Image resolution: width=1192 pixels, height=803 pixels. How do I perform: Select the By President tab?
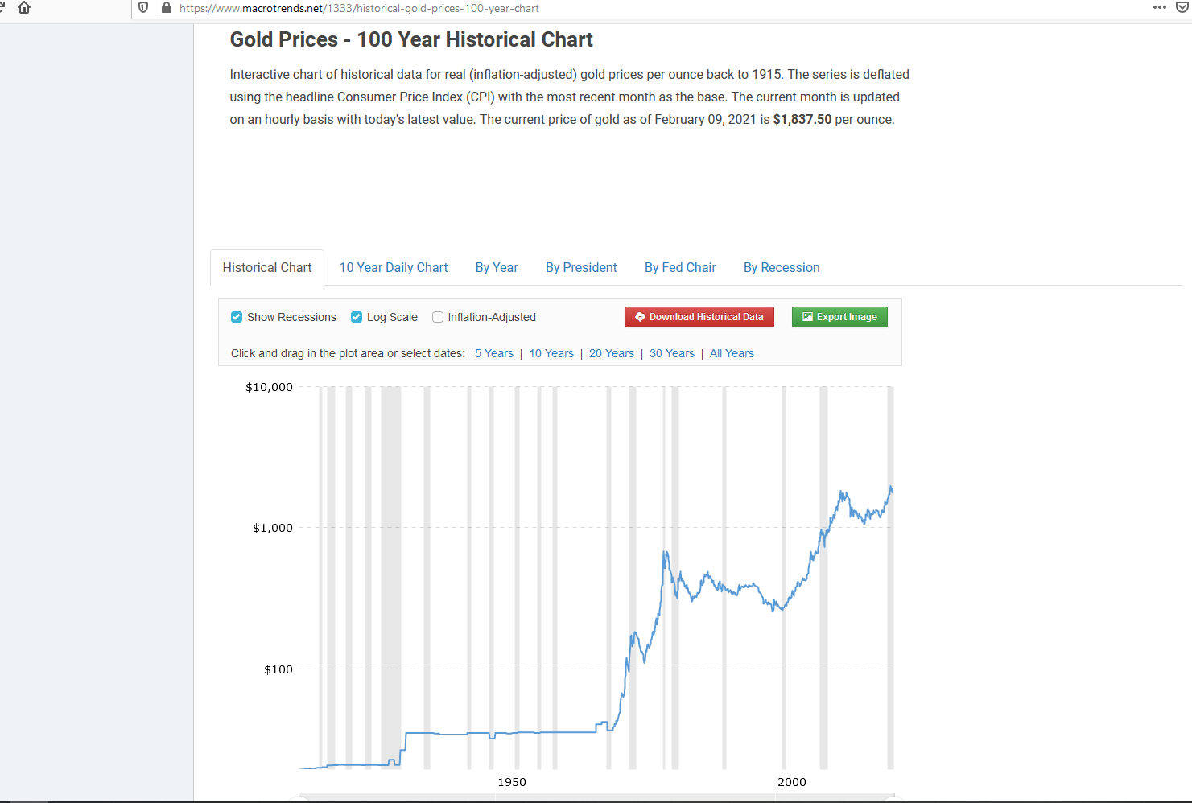click(581, 268)
